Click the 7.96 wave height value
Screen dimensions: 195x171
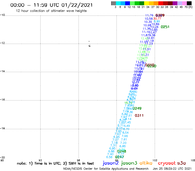[x=125, y=136]
